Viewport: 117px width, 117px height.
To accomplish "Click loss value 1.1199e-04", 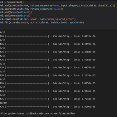I will 89,44.
